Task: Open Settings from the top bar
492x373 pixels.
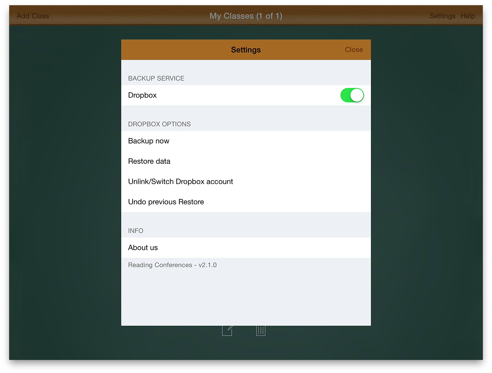Action: pos(442,16)
